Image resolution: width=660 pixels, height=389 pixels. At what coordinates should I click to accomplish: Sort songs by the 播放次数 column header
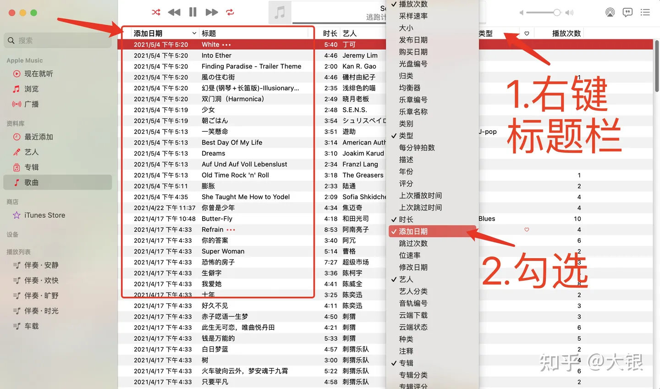pos(566,33)
